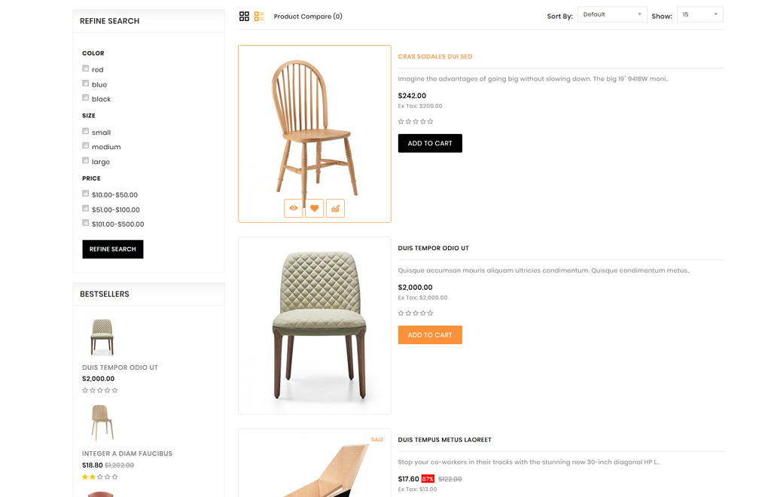Open Cras Sodales Dui Sed product title
The height and width of the screenshot is (497, 771).
click(x=435, y=56)
